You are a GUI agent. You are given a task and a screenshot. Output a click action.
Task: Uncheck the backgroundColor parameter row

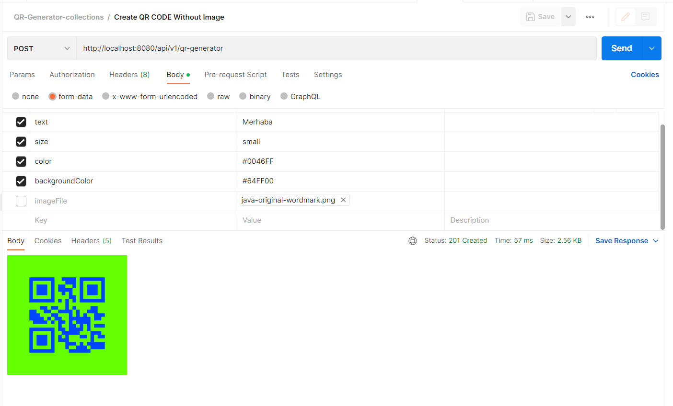coord(21,181)
